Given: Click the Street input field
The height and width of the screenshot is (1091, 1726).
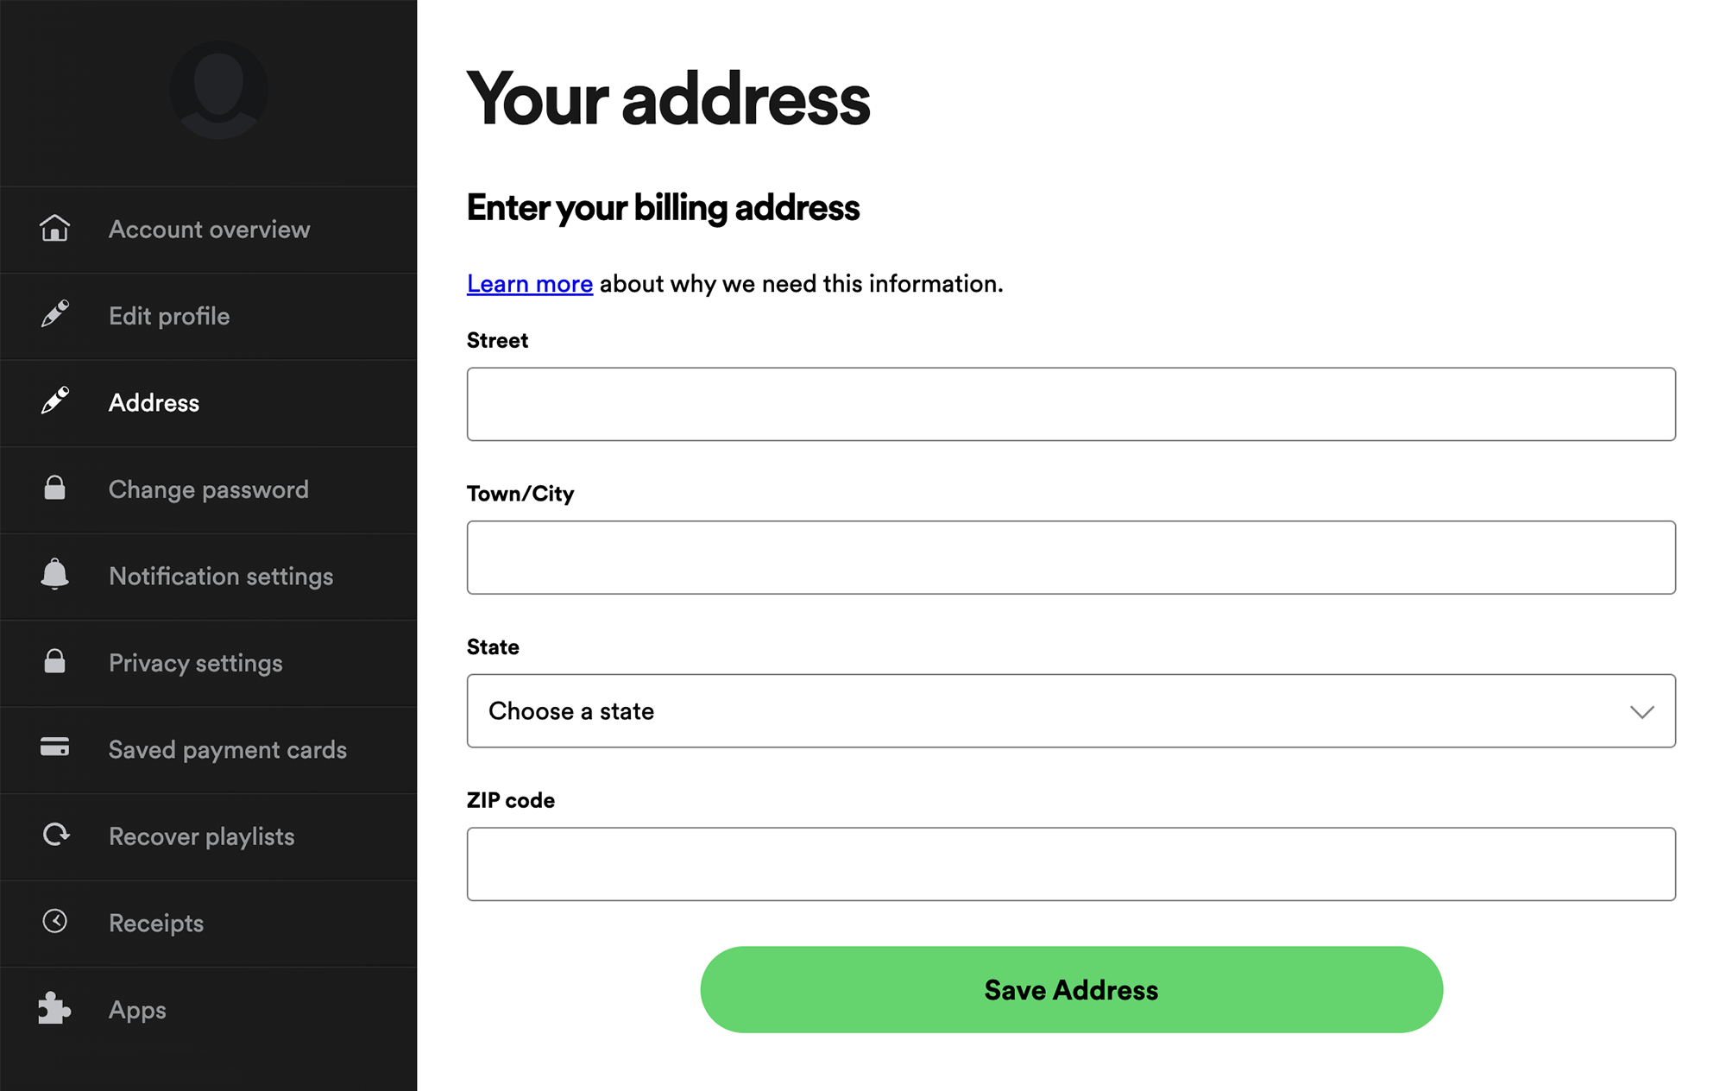Looking at the screenshot, I should click(1069, 403).
